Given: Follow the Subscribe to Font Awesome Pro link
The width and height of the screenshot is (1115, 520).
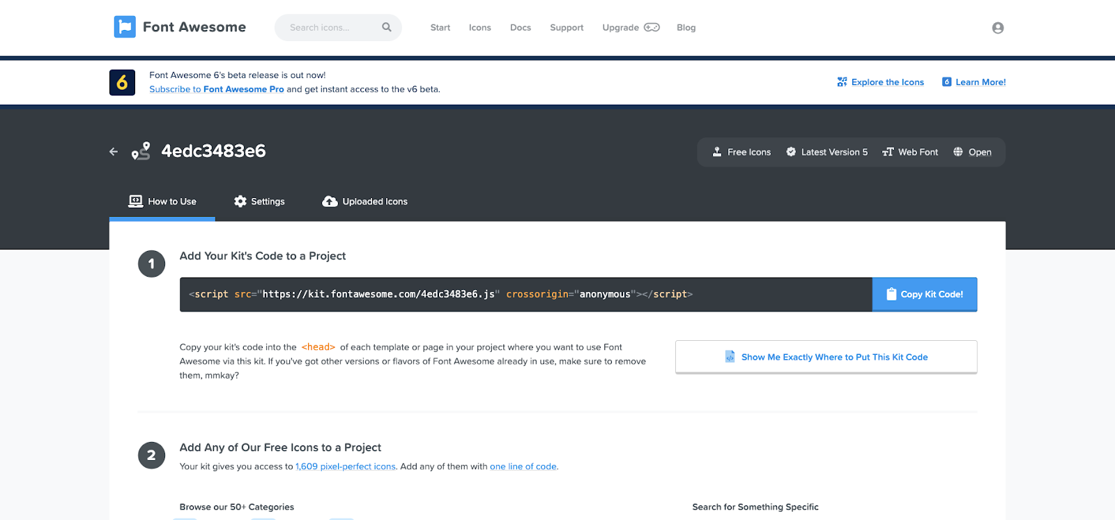Looking at the screenshot, I should [217, 89].
